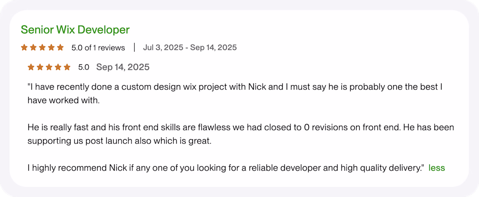The height and width of the screenshot is (197, 479).
Task: Click the 5.0 score beside review stars
Action: click(84, 67)
